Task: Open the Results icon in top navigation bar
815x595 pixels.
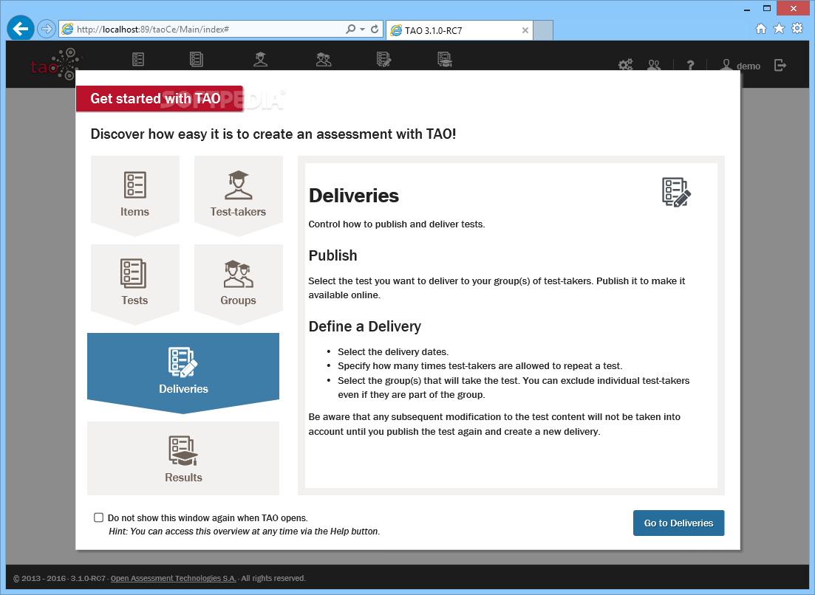Action: (x=444, y=59)
